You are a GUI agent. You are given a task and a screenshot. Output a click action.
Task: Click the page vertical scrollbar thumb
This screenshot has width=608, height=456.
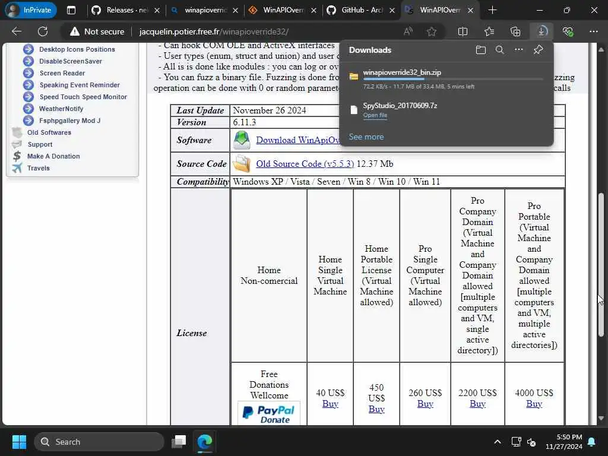click(601, 264)
